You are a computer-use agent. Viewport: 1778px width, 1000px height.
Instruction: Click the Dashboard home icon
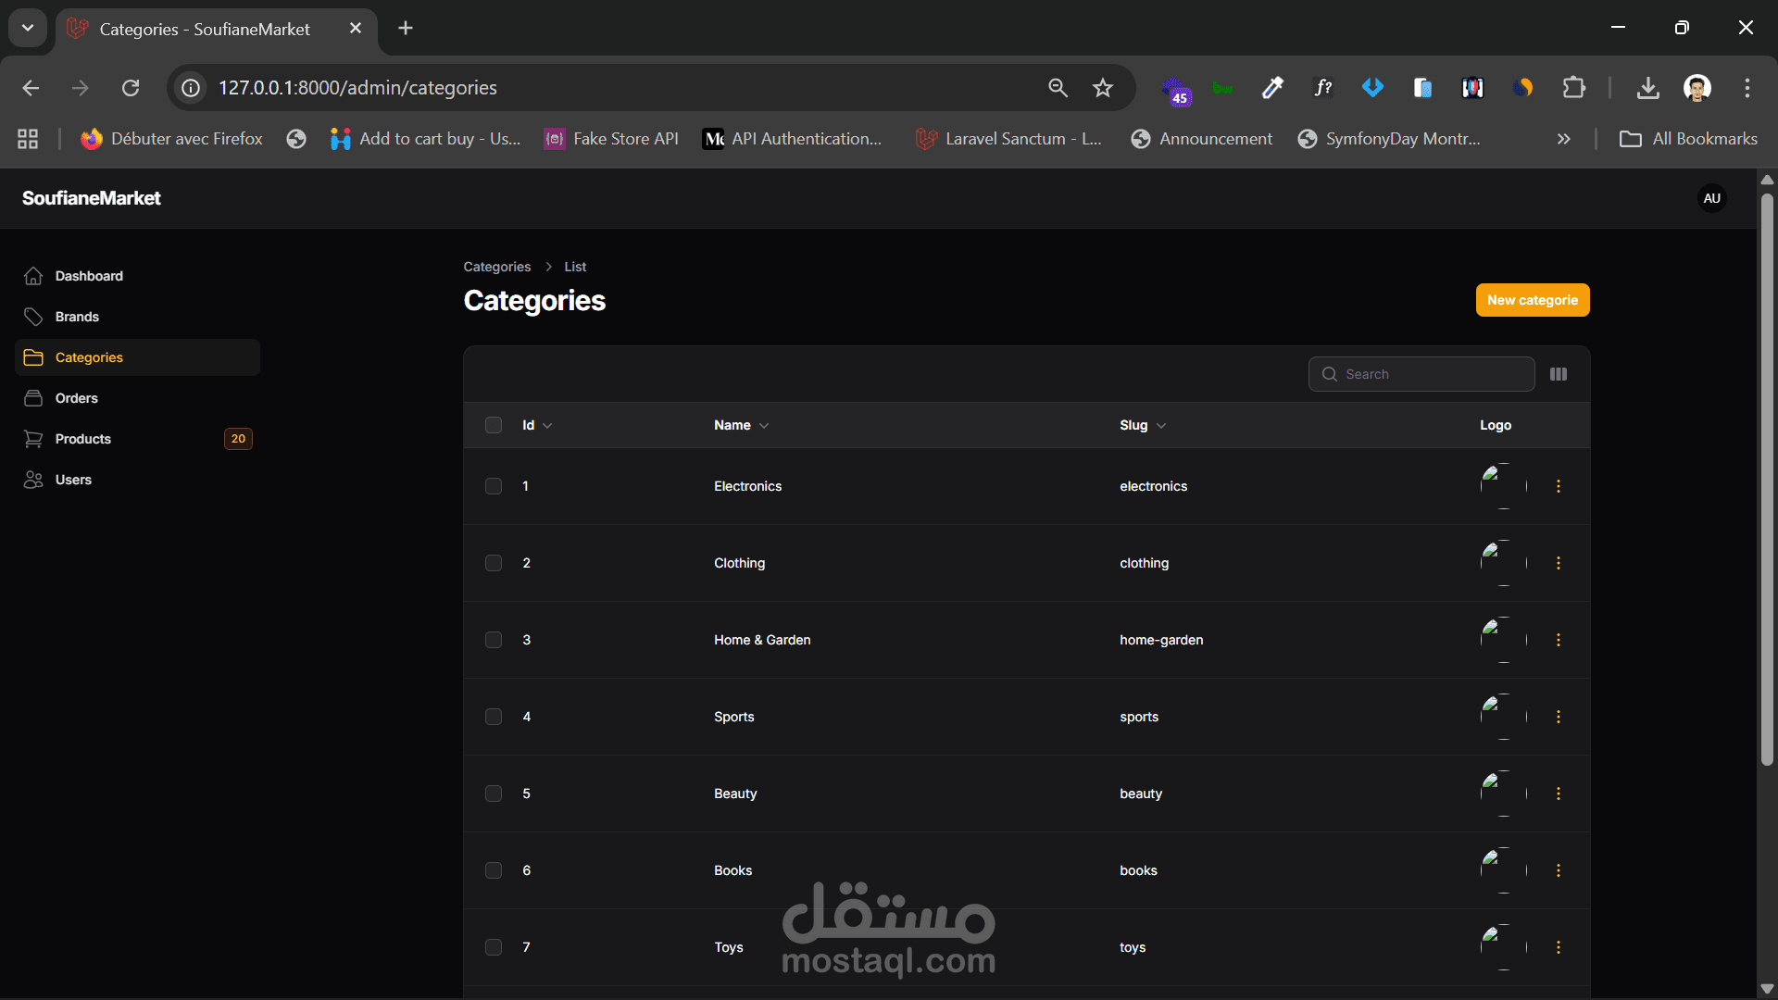(x=33, y=276)
